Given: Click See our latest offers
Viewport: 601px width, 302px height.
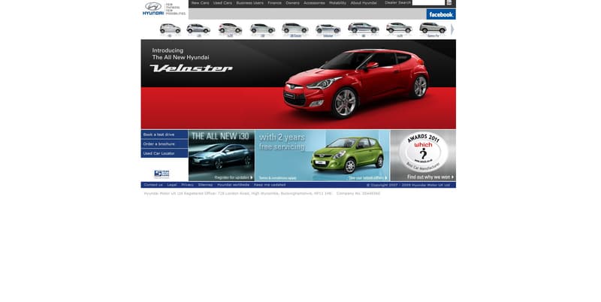Looking at the screenshot, I should (x=368, y=178).
